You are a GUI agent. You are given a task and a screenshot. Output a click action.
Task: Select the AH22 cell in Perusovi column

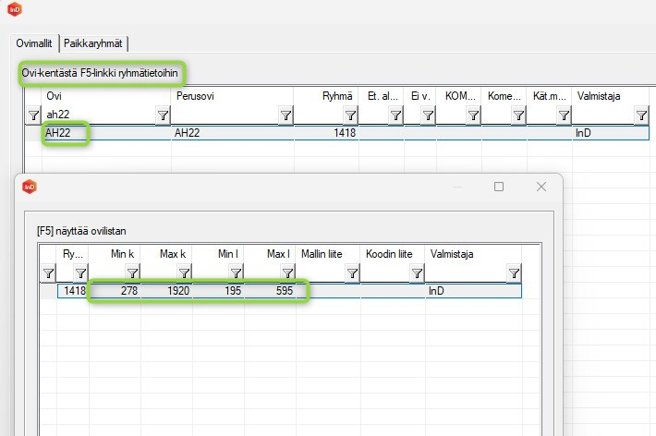(232, 133)
